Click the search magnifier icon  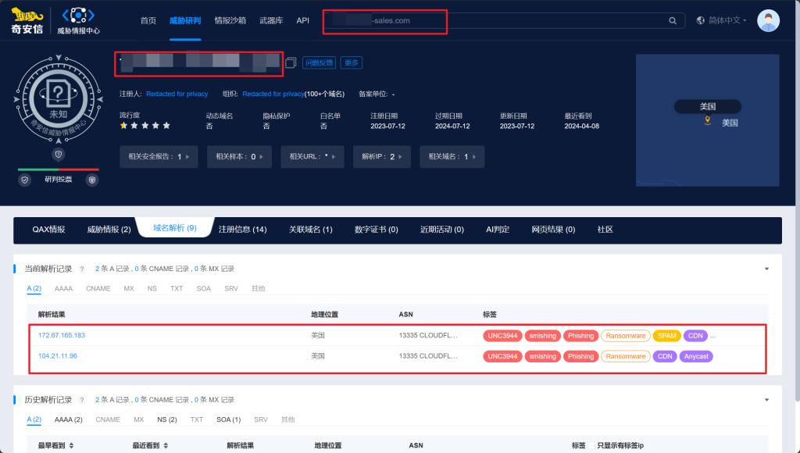[x=672, y=21]
